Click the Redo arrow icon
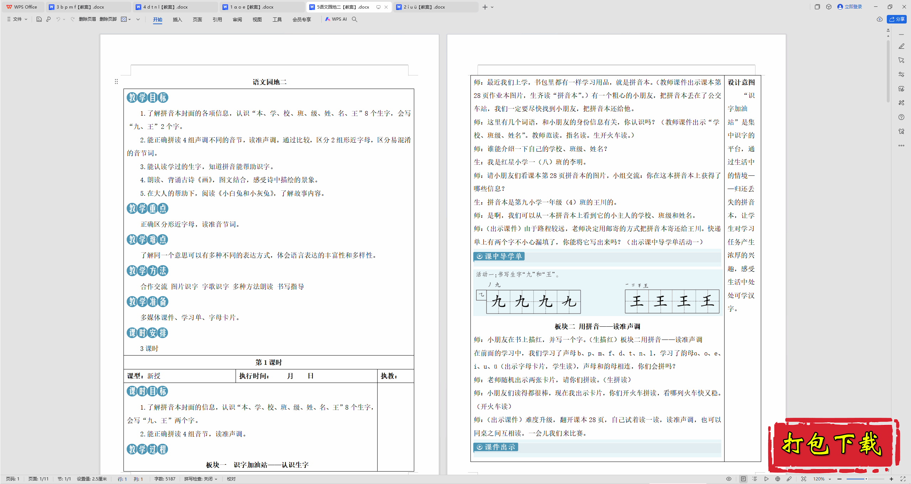911x484 pixels. click(x=73, y=19)
